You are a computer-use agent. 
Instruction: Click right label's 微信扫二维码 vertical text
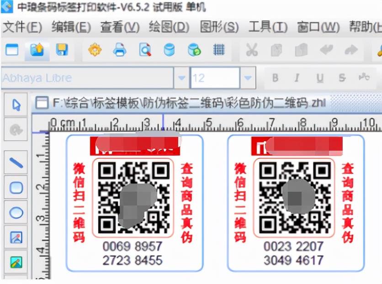[240, 202]
